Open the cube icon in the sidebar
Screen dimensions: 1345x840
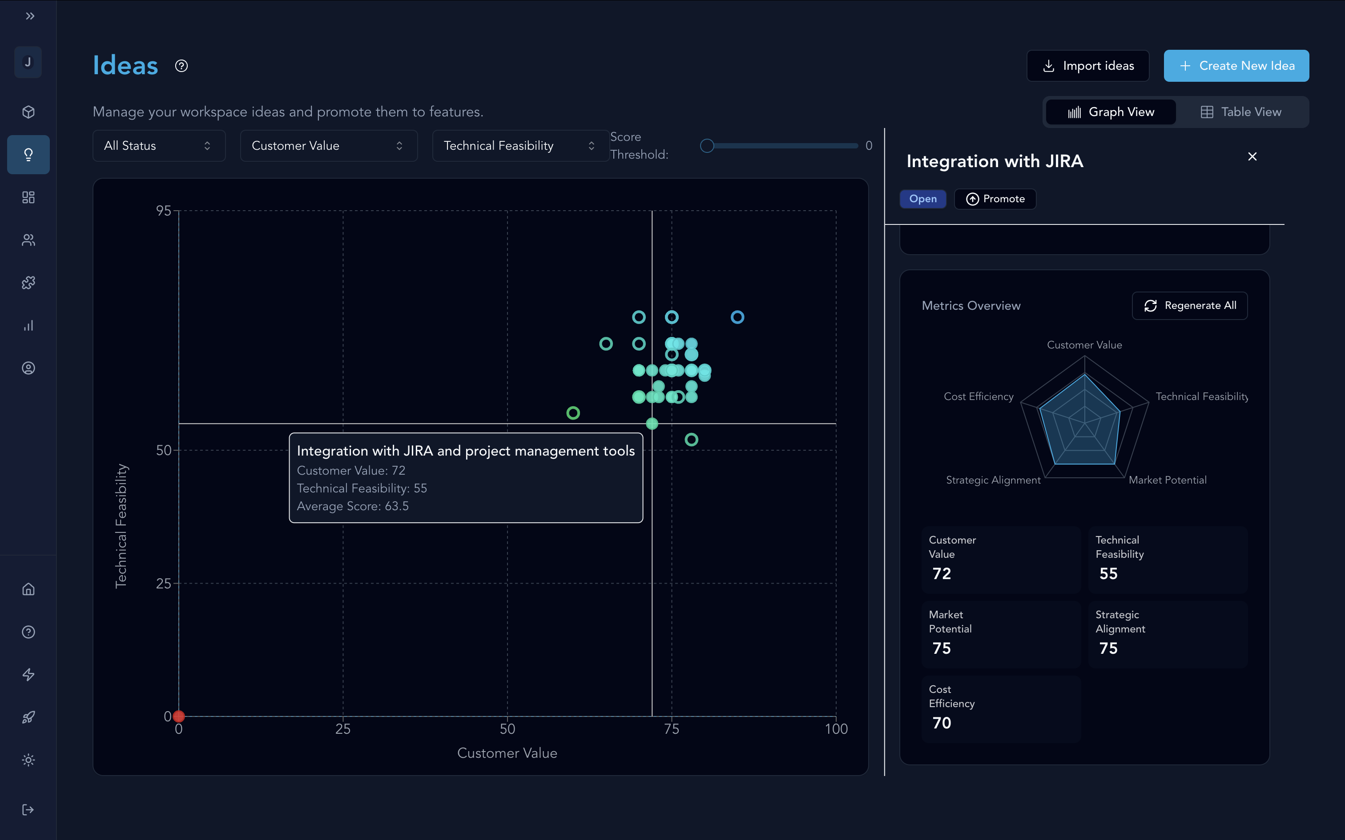click(x=28, y=112)
